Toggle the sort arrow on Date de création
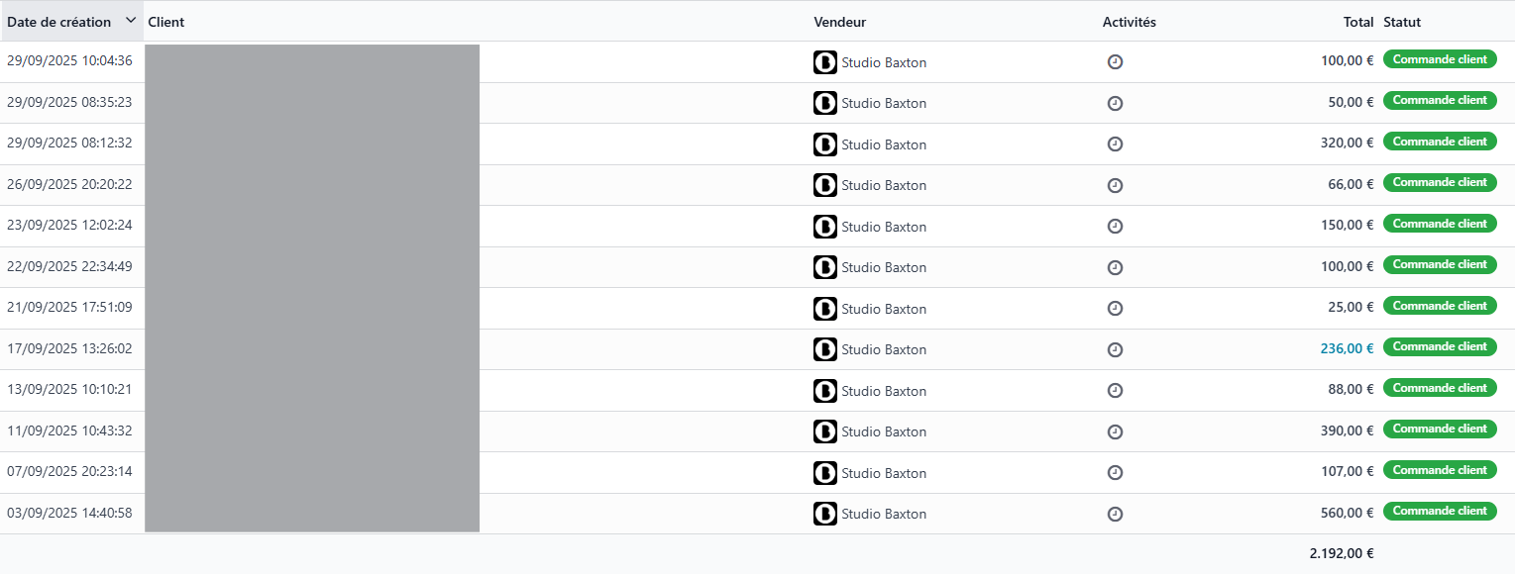This screenshot has height=574, width=1515. click(x=129, y=20)
